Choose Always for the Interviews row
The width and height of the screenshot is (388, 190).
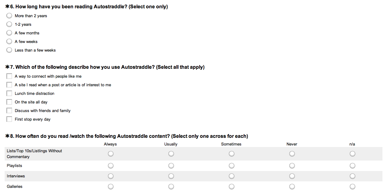111,176
